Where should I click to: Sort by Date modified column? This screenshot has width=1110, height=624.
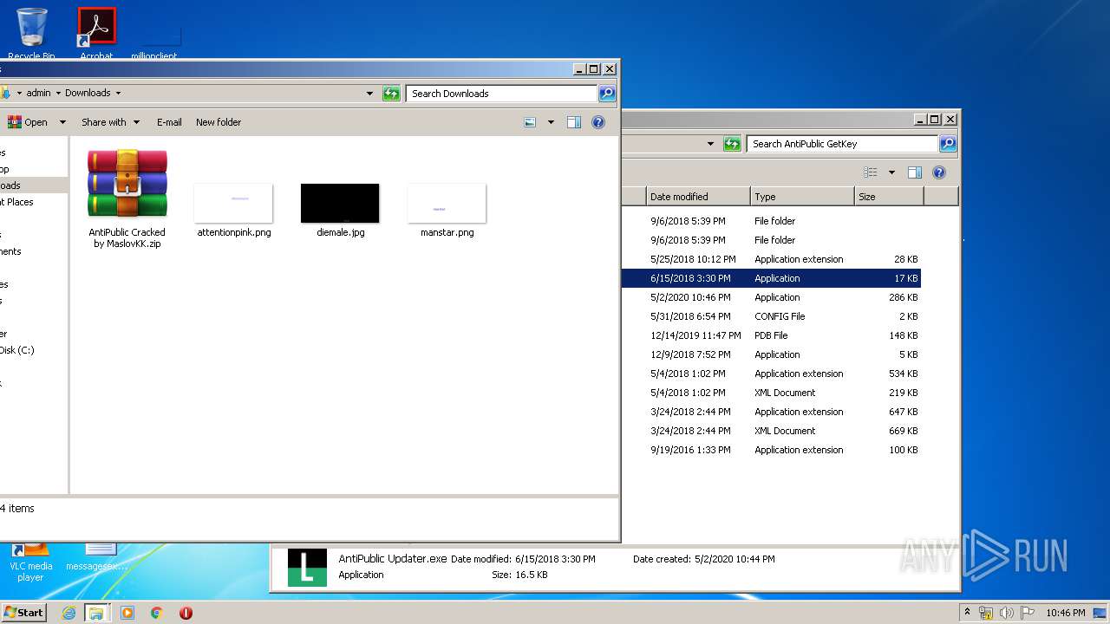point(697,197)
